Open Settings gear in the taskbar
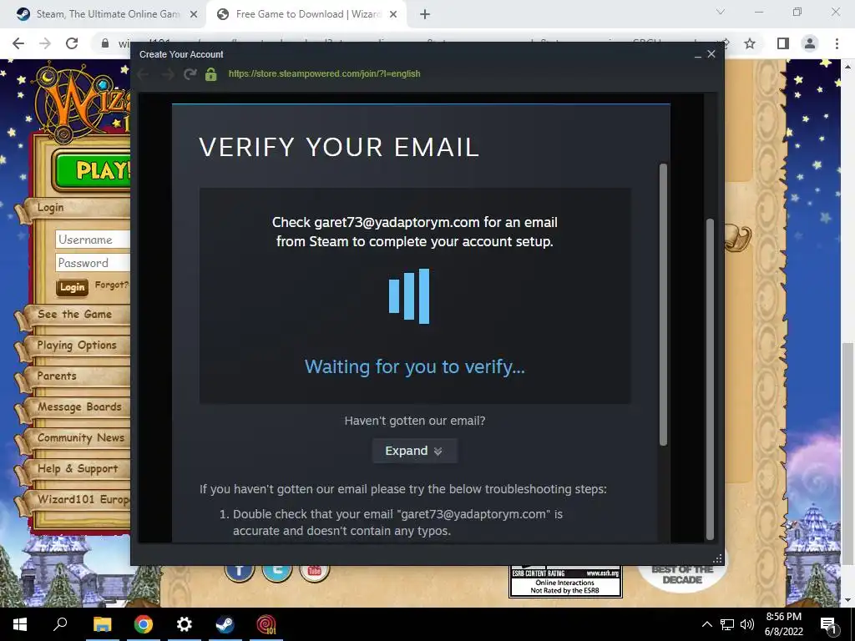855x641 pixels. click(185, 624)
